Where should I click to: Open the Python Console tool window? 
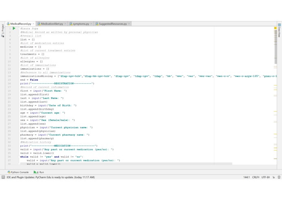(18, 172)
